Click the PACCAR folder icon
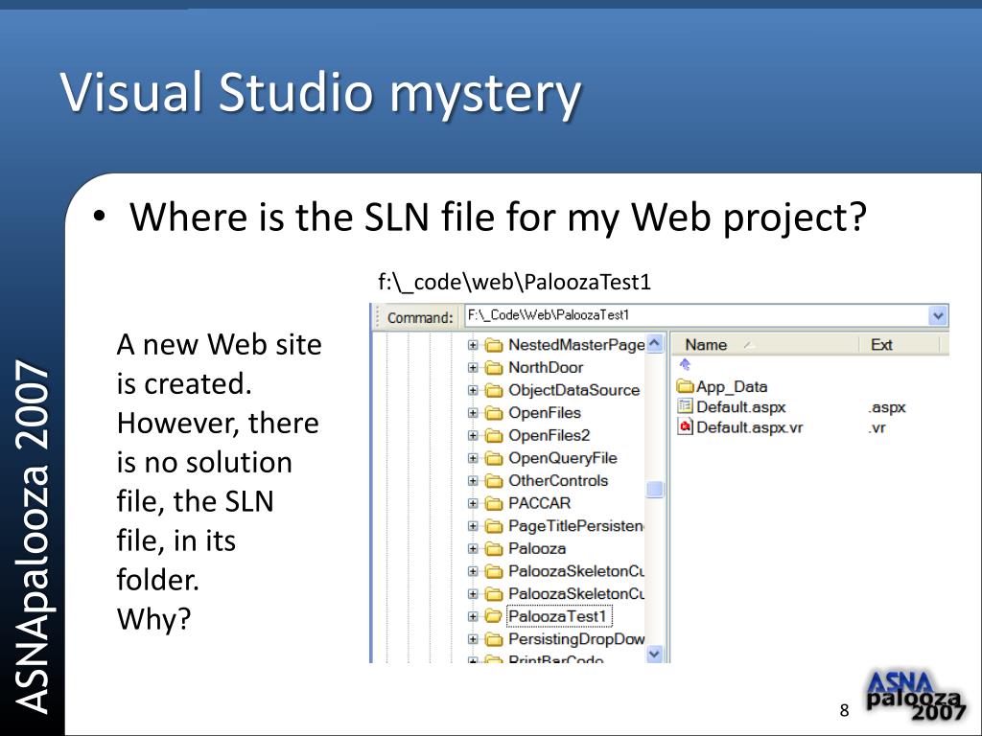This screenshot has height=736, width=982. [x=494, y=503]
